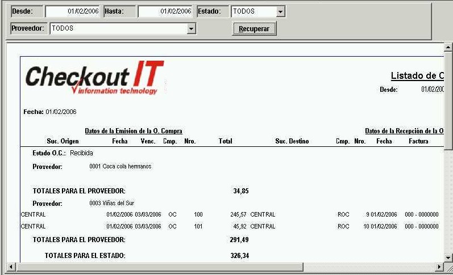Click provider 0001 Coca cola hermanos
The image size is (453, 275).
(120, 167)
